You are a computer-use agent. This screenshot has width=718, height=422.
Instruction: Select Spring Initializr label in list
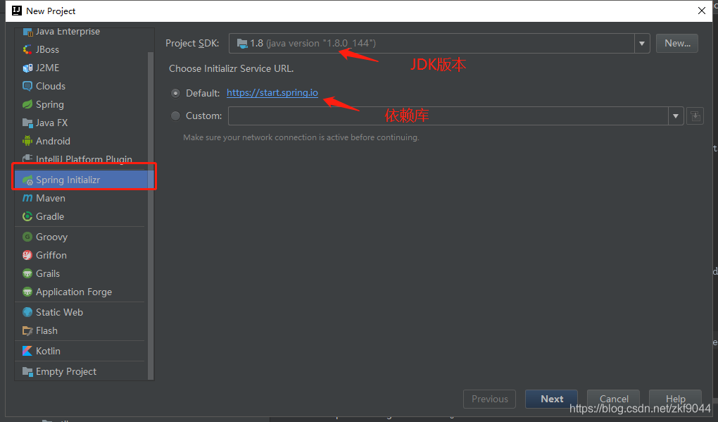point(68,180)
